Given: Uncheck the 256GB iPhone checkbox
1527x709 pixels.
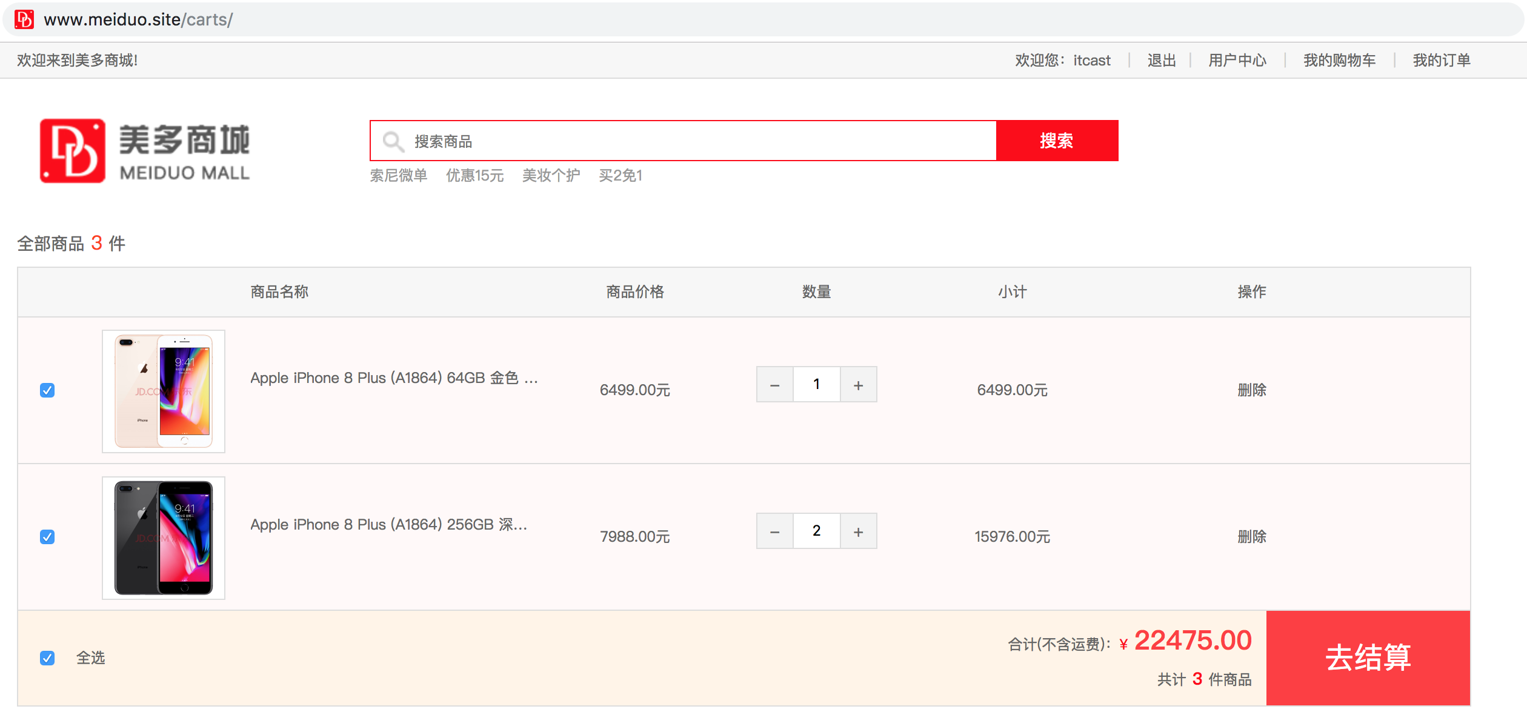Looking at the screenshot, I should tap(47, 537).
